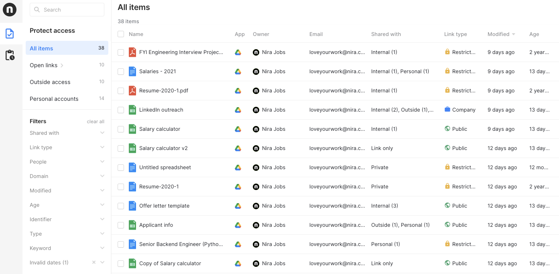Expand the Link type filter
This screenshot has height=274, width=559.
(102, 148)
